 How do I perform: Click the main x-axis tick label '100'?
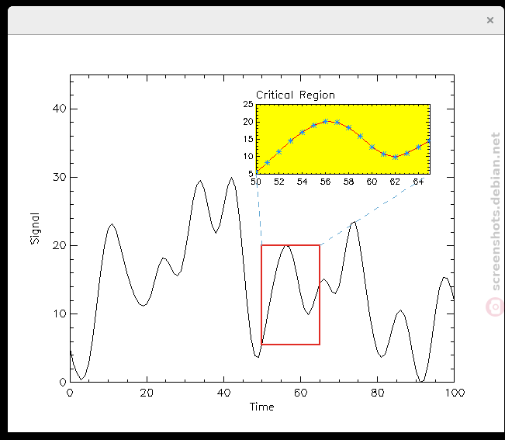454,393
